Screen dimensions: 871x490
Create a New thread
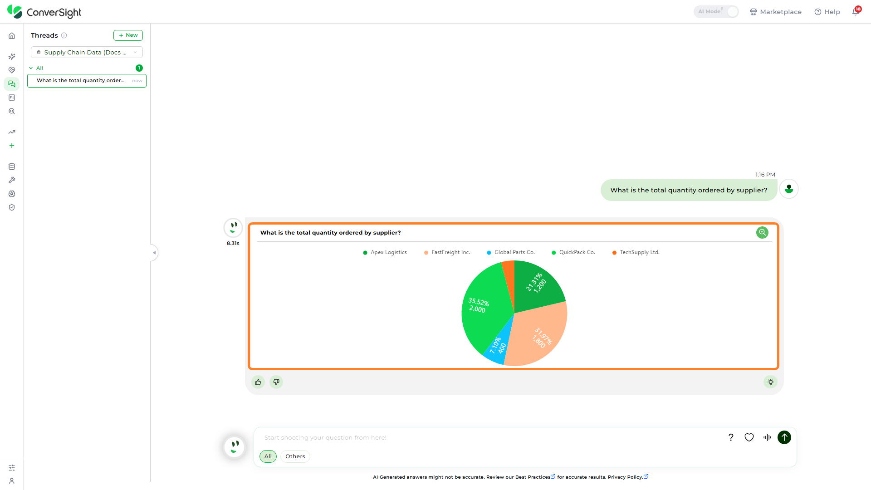coord(128,35)
